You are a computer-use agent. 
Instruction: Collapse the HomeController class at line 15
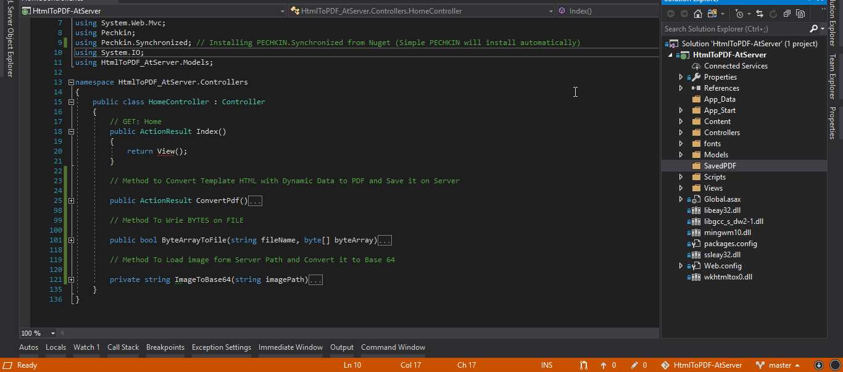(71, 102)
